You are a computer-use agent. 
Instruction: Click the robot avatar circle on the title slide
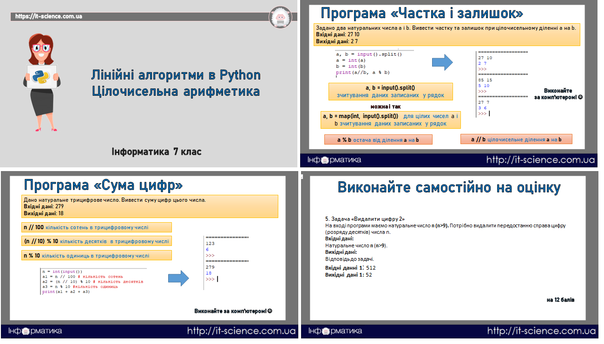pyautogui.click(x=281, y=17)
